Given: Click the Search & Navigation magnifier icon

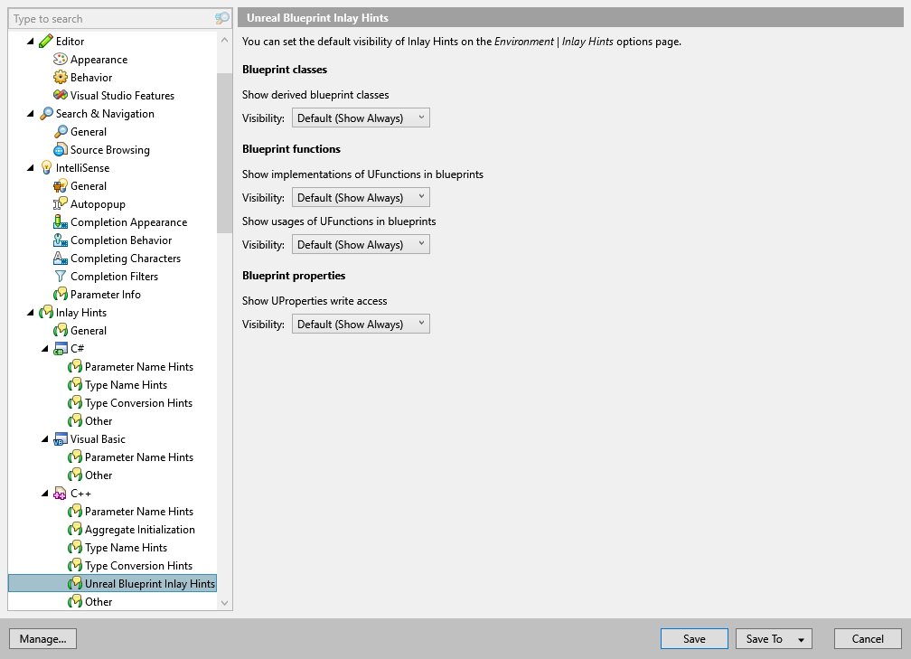Looking at the screenshot, I should 46,113.
